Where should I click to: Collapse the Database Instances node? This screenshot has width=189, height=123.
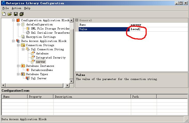[18, 66]
